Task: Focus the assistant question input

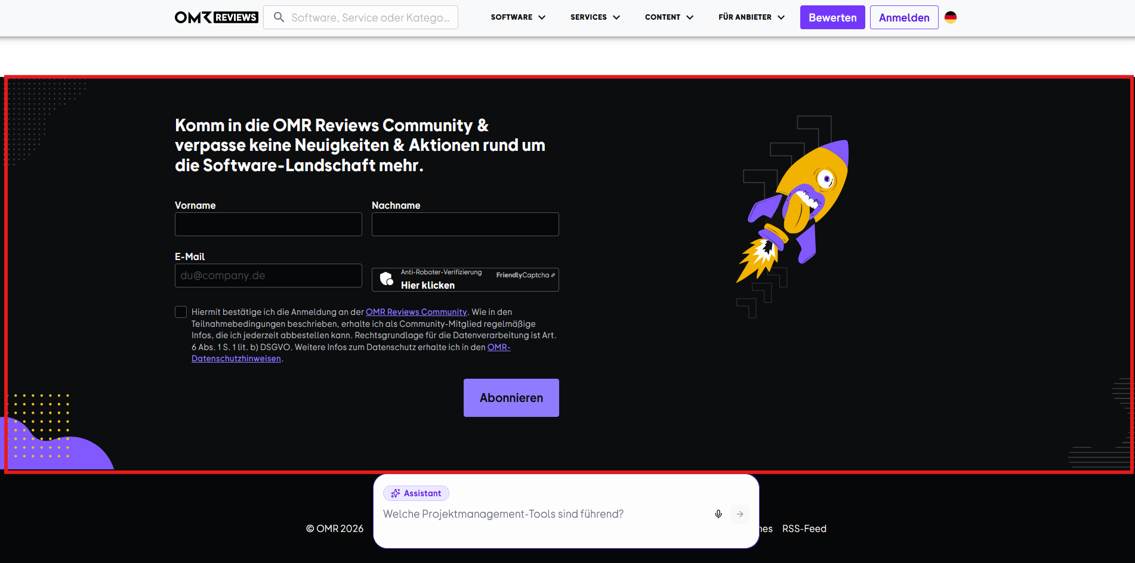Action: coord(544,514)
